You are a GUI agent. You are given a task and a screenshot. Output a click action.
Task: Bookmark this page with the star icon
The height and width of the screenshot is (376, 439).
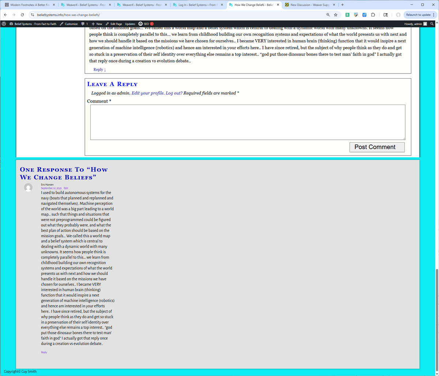(335, 15)
